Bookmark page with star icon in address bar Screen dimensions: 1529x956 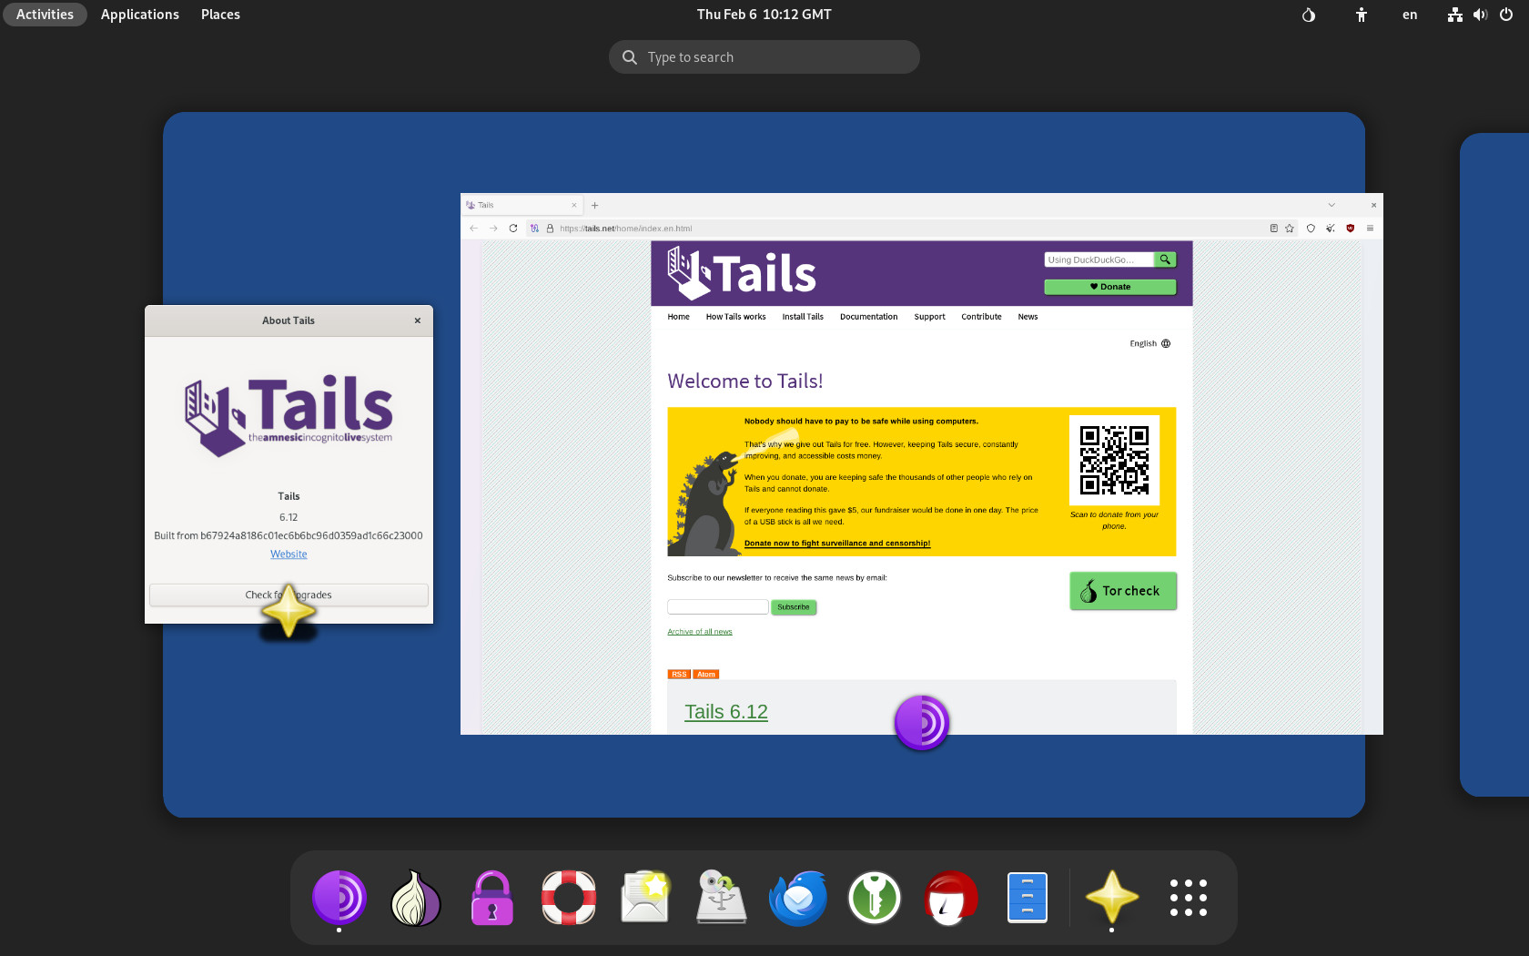[1290, 229]
